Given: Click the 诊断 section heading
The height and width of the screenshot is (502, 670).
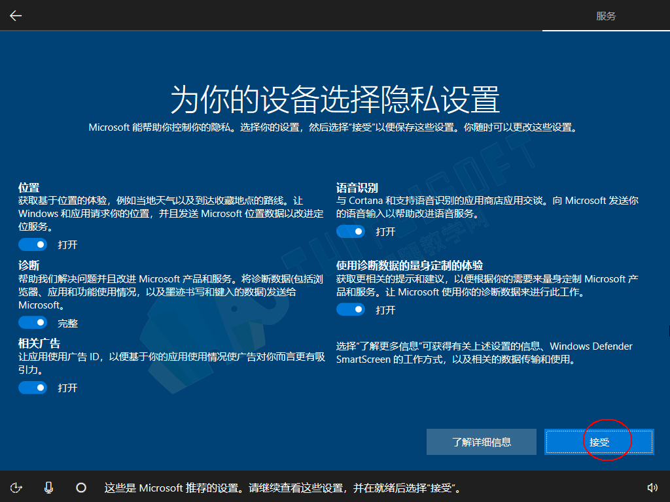Looking at the screenshot, I should coord(29,265).
